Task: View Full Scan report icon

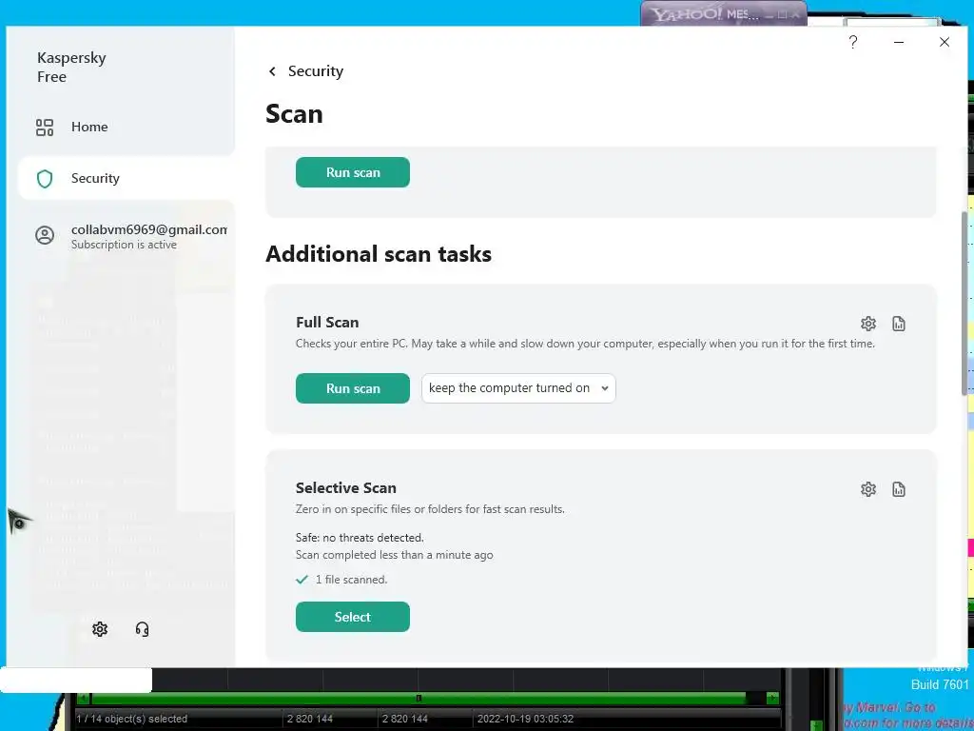Action: pos(898,324)
